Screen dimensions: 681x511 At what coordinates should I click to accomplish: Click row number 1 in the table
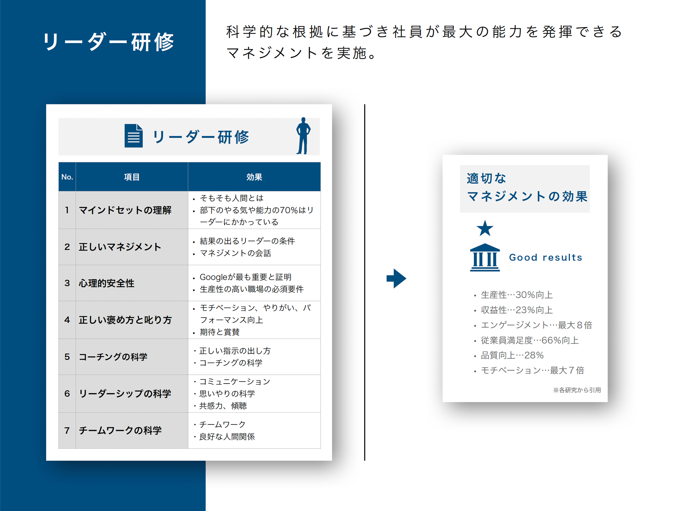pyautogui.click(x=67, y=210)
